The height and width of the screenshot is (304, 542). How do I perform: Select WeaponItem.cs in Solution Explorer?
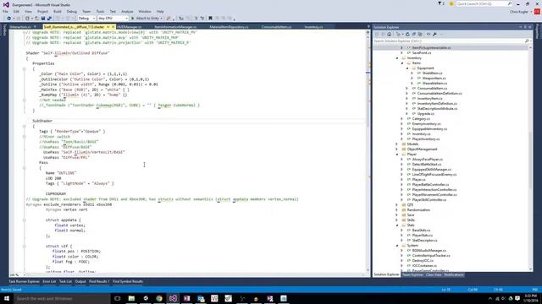434,79
